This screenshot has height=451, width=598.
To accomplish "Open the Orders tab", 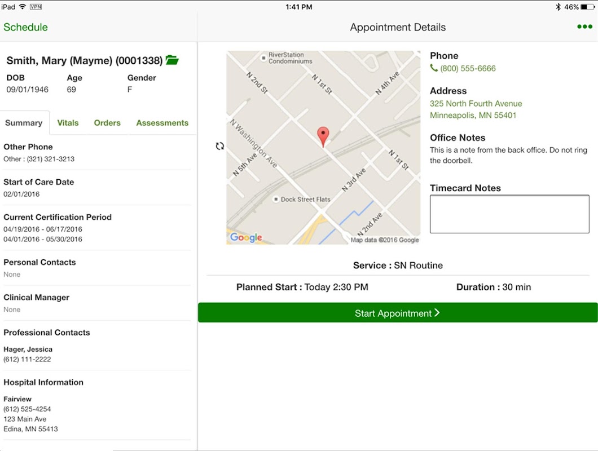I will [x=107, y=123].
